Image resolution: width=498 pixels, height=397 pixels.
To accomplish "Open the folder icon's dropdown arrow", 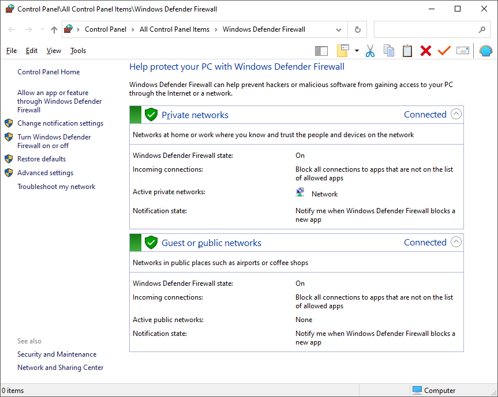I will [x=357, y=51].
